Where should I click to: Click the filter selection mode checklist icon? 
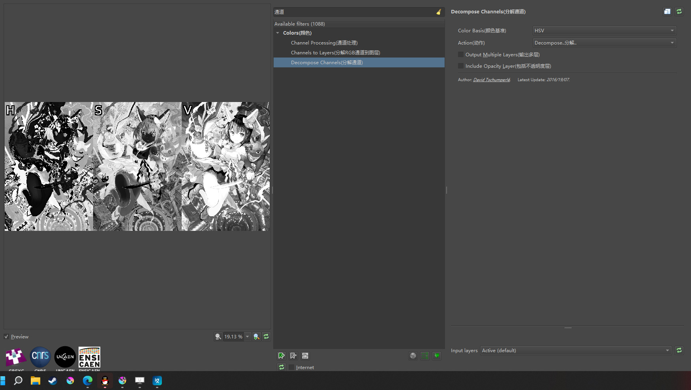(x=425, y=356)
